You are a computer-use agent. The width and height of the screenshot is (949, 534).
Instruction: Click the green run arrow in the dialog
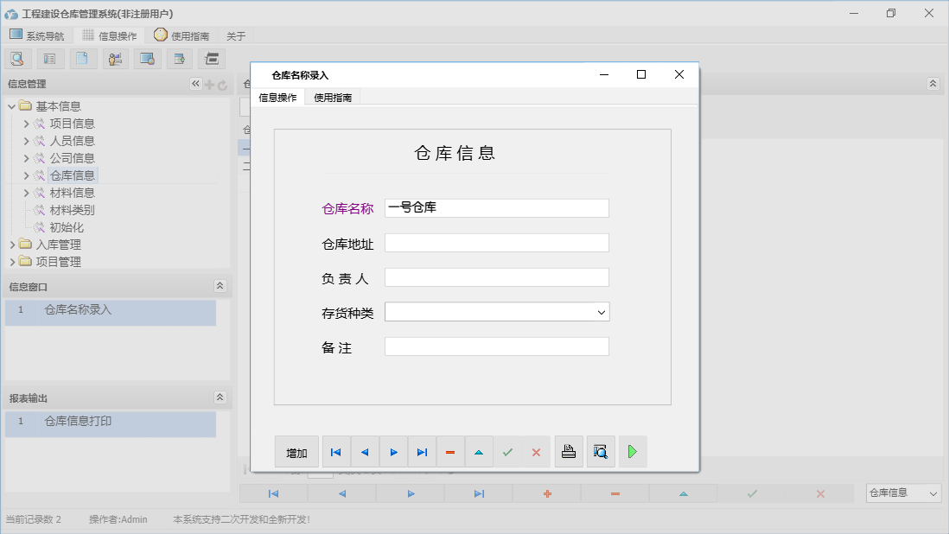coord(633,451)
